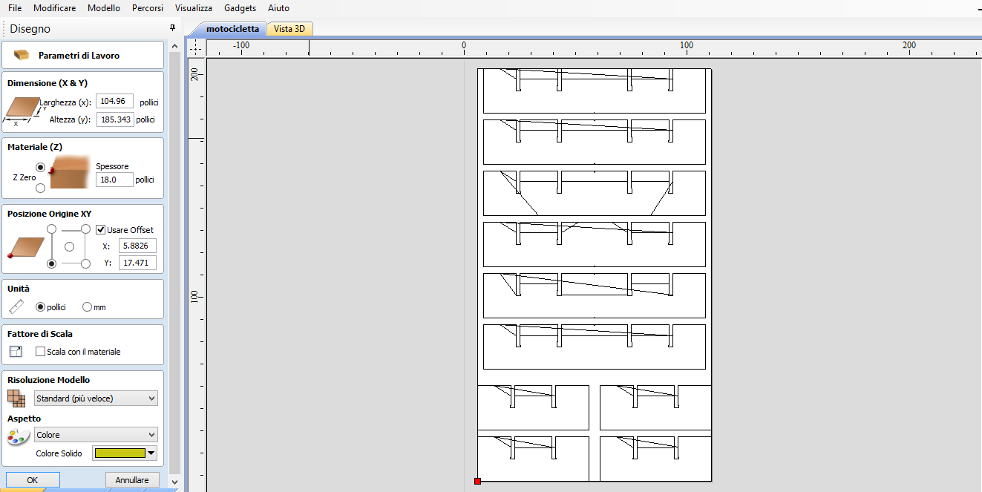Open the Gadgets menu
The width and height of the screenshot is (982, 492).
pos(240,8)
